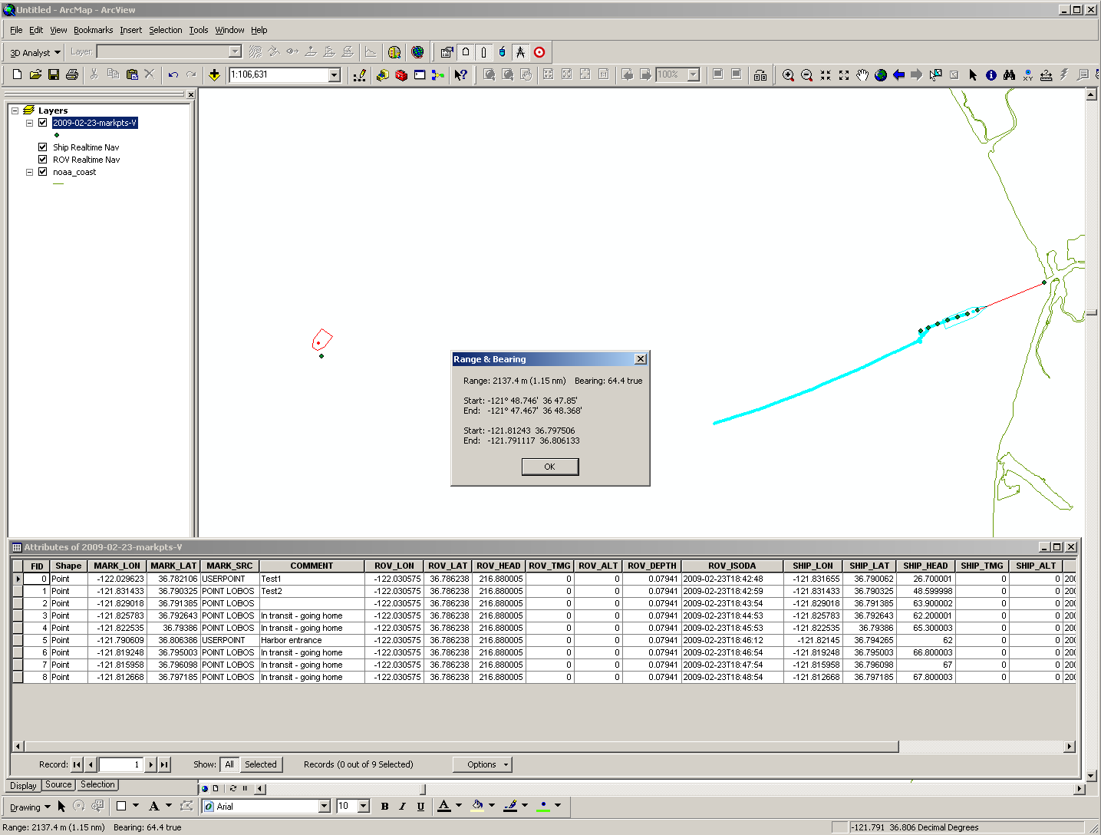Select the Measure tool
Screen dimensions: 1101x835
coord(1046,74)
